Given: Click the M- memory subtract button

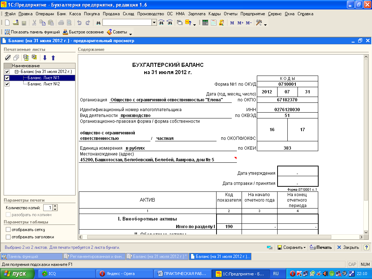Looking at the screenshot, I should coord(248,23).
